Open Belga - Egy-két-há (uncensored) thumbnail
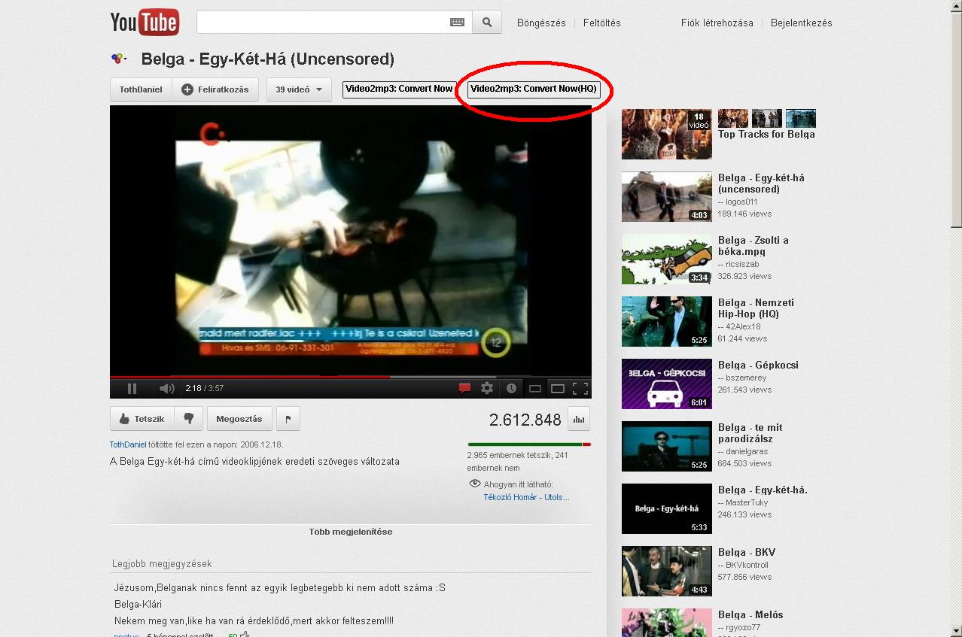The image size is (962, 637). [x=666, y=197]
